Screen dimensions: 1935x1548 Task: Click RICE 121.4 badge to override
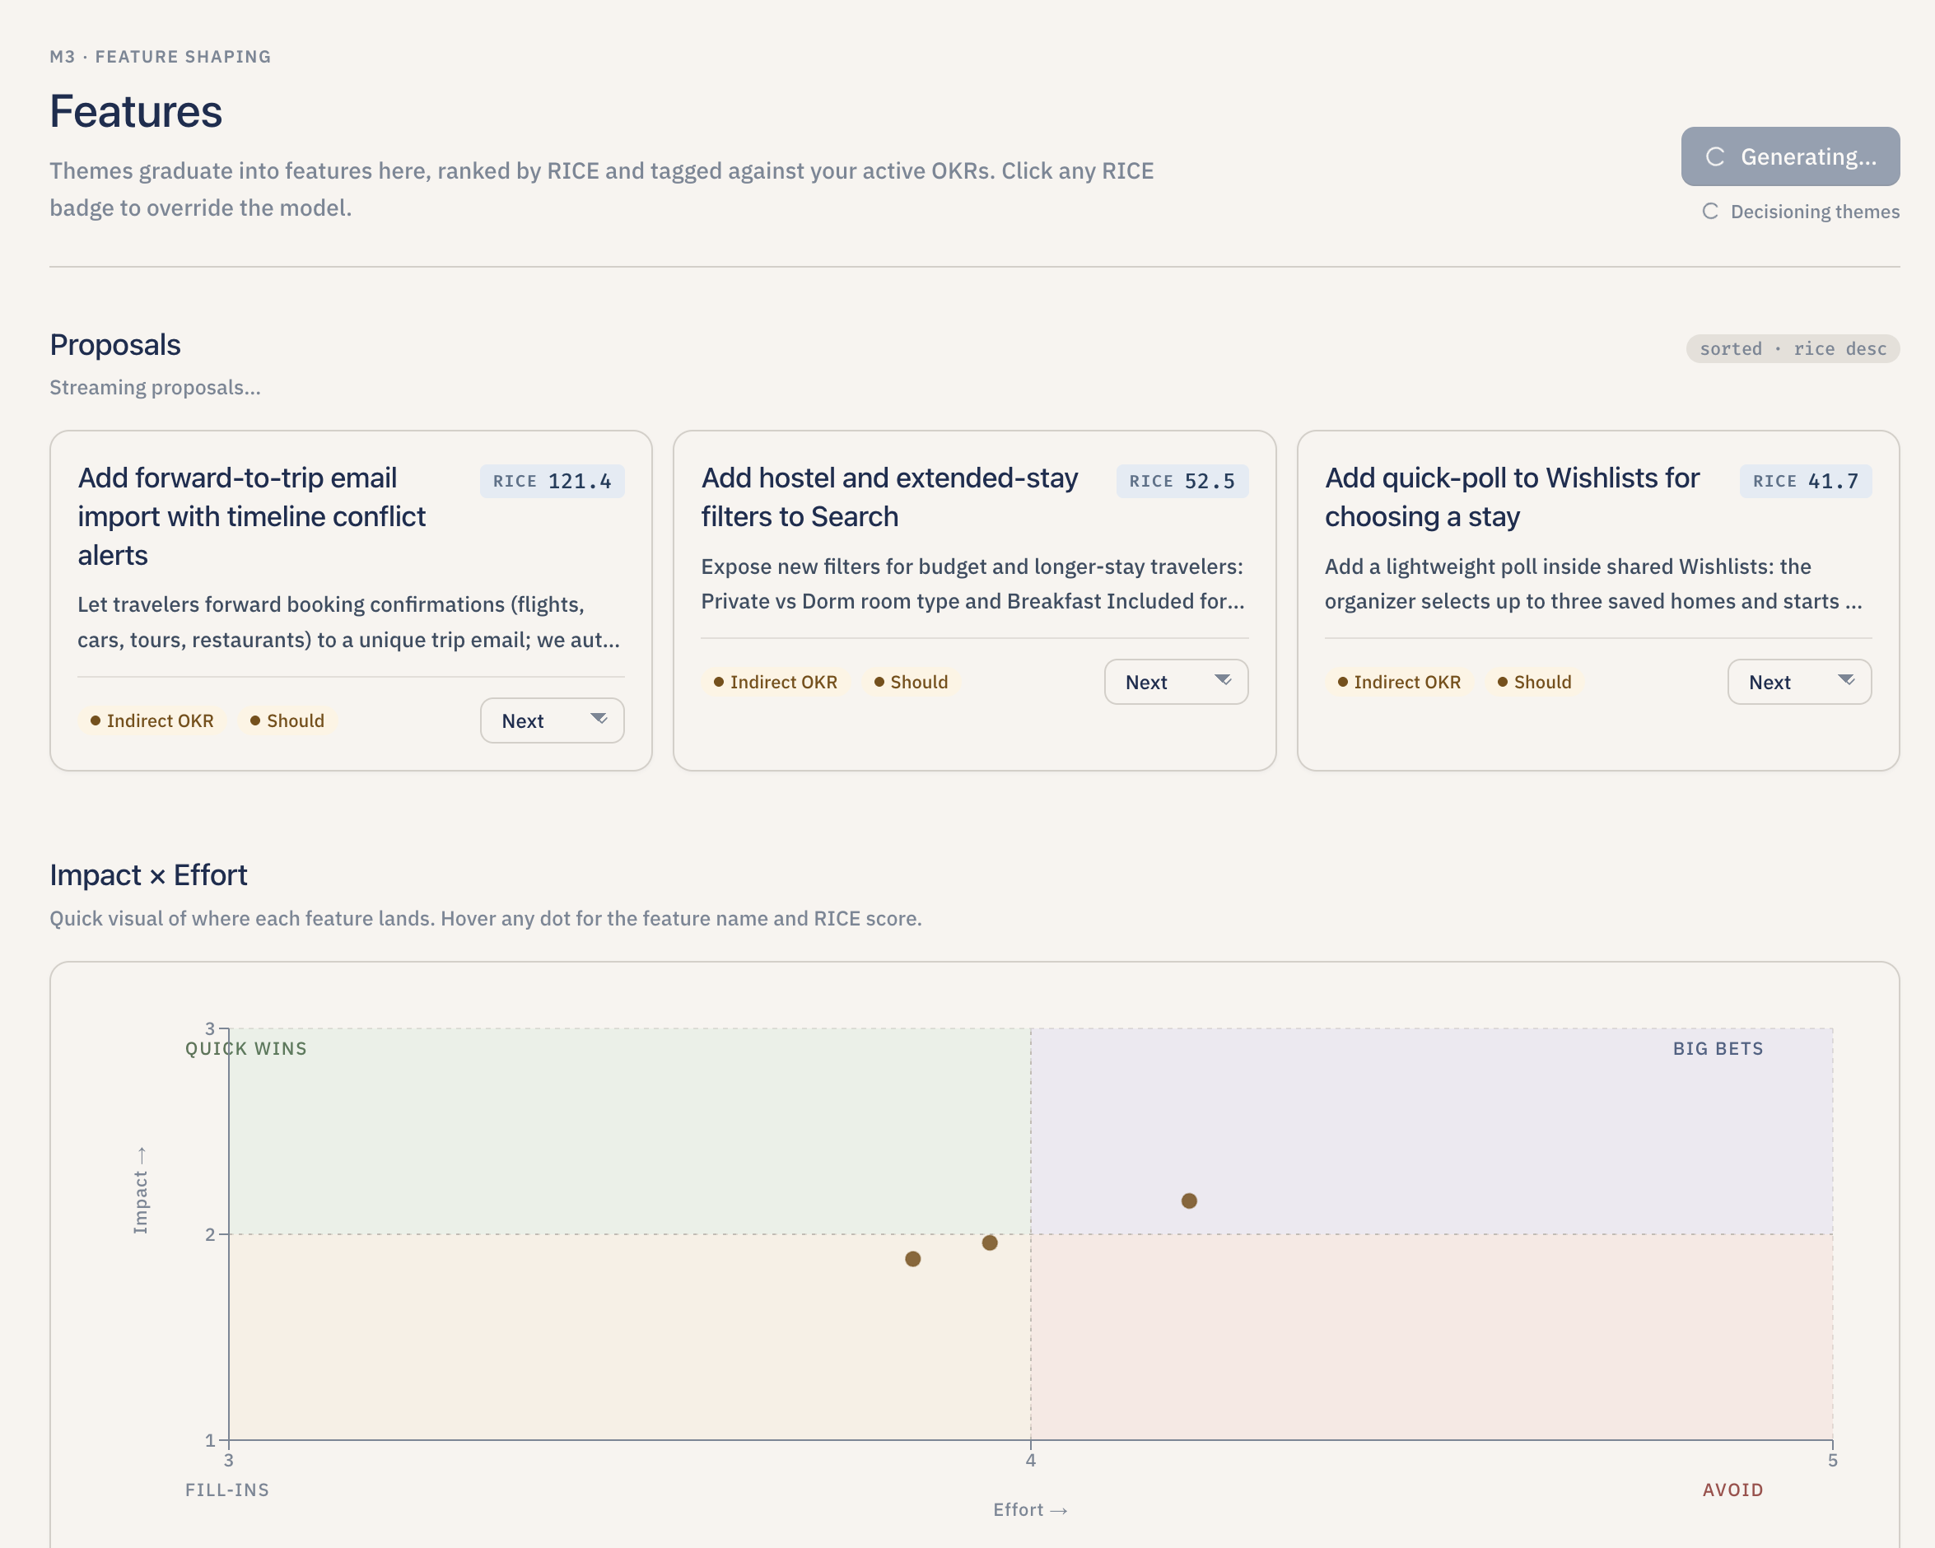pos(552,481)
